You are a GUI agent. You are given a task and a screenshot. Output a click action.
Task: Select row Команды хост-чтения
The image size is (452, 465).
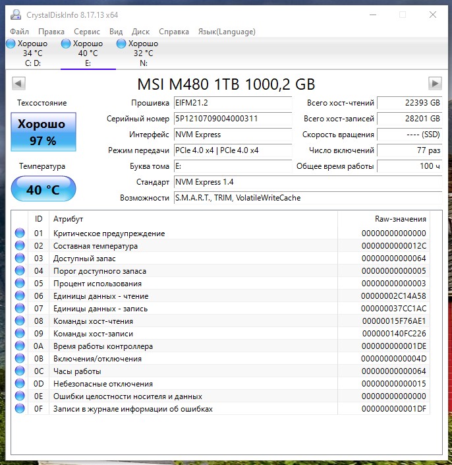pyautogui.click(x=220, y=321)
